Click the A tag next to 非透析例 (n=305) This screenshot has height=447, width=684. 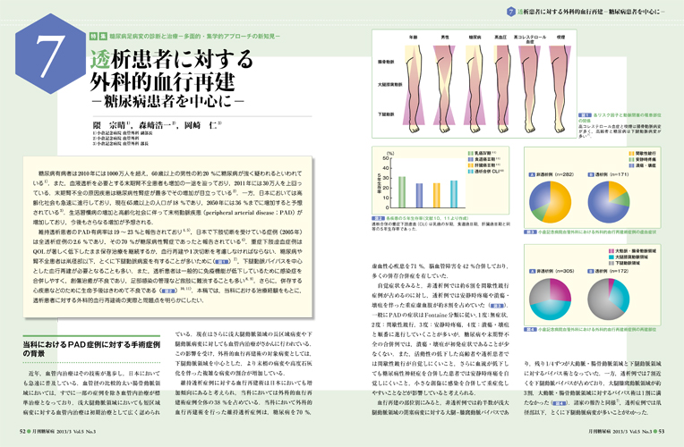[532, 271]
